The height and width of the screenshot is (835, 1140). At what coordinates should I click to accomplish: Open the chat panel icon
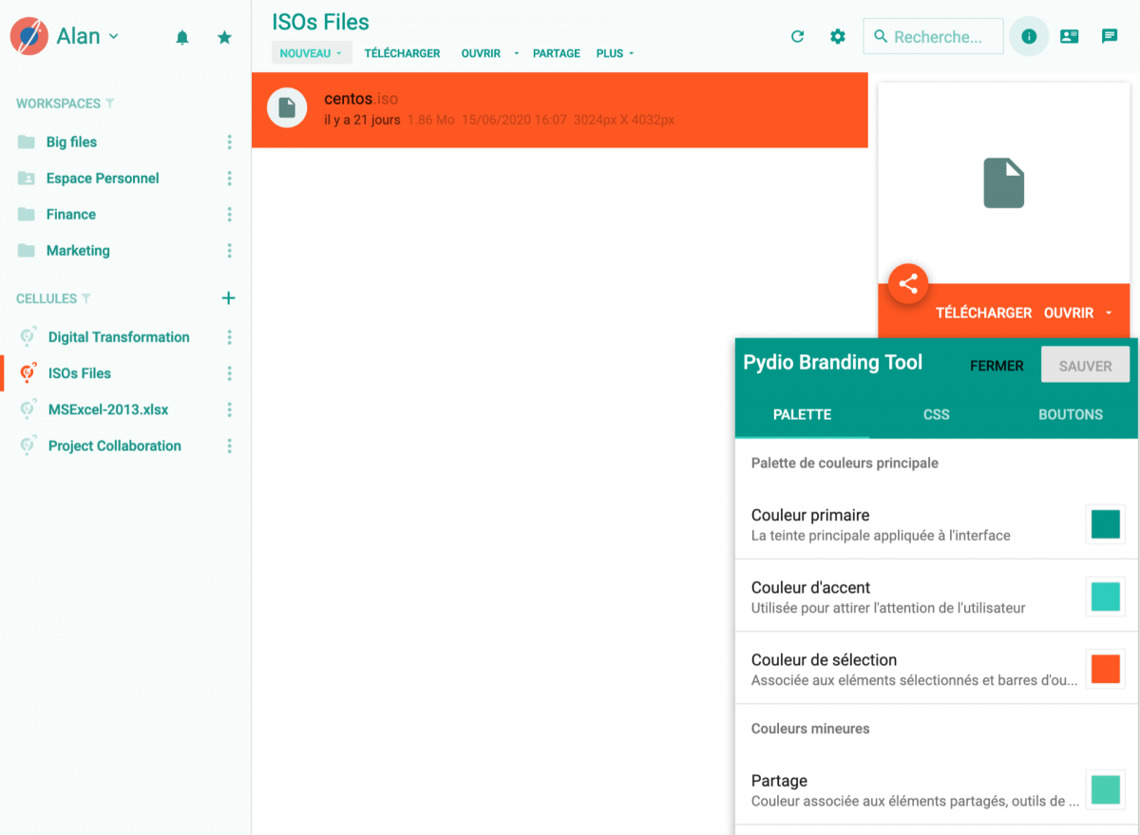click(1109, 36)
